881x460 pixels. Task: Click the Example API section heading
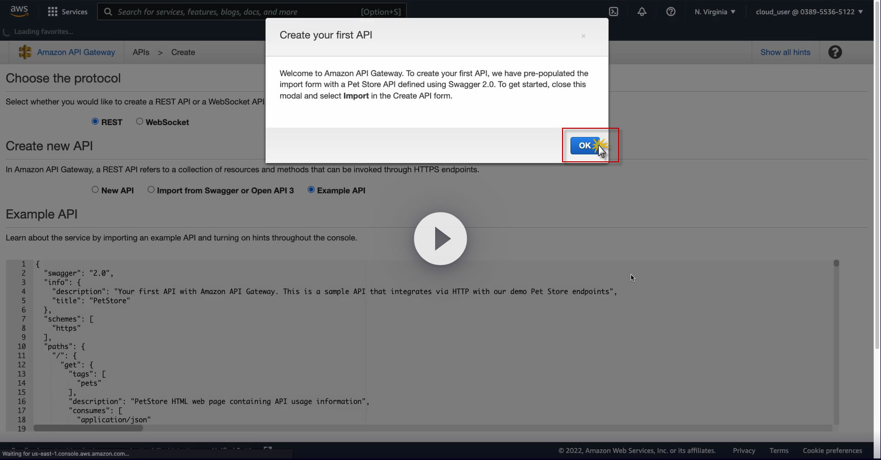tap(42, 214)
